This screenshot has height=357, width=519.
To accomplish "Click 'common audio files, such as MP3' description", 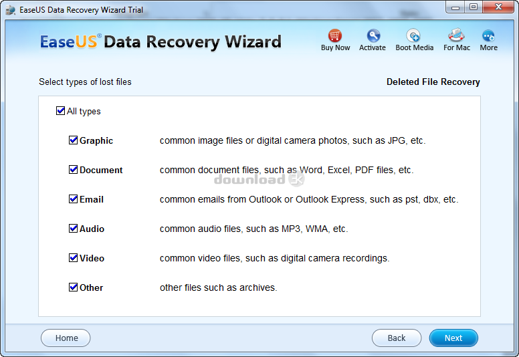I will pos(254,229).
